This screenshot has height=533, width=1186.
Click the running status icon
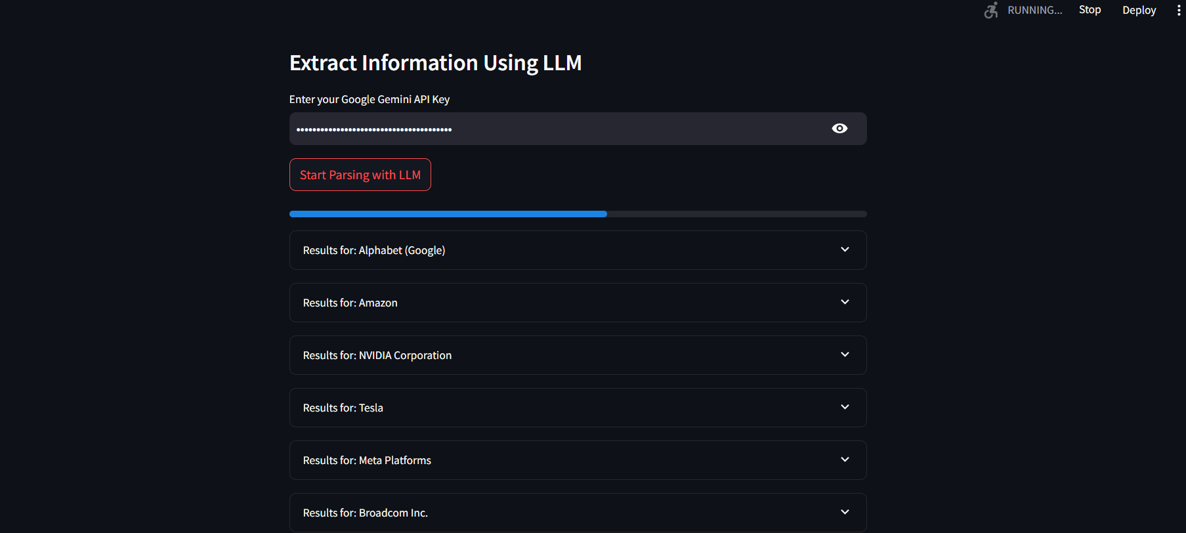tap(991, 10)
